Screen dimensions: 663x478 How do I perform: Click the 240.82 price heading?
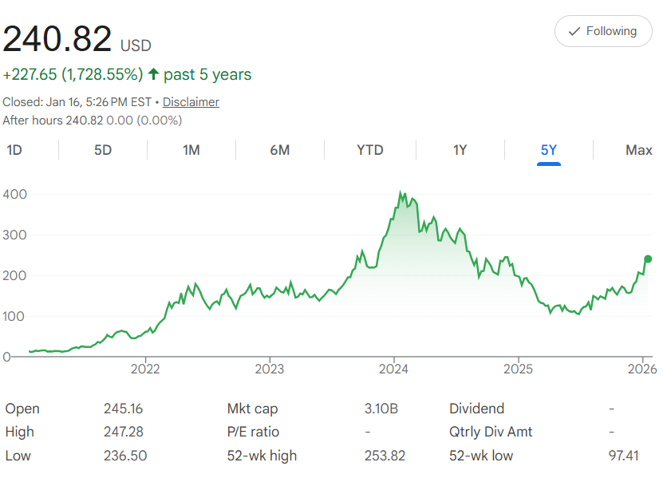[x=57, y=39]
